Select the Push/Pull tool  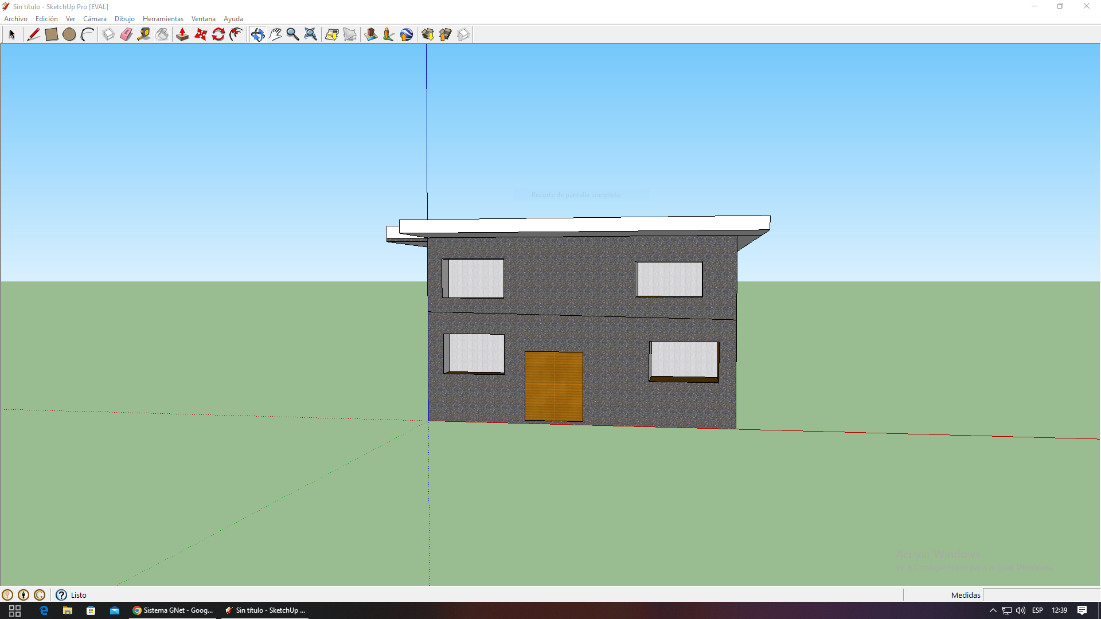[x=182, y=34]
